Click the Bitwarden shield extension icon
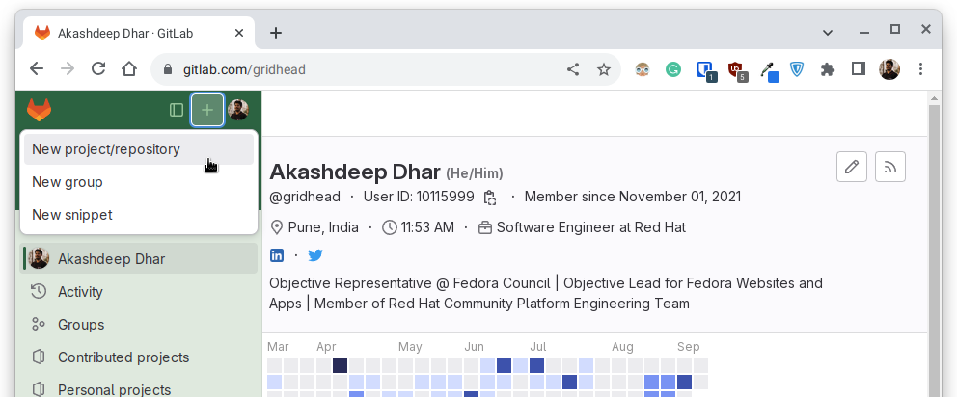Image resolution: width=957 pixels, height=397 pixels. click(797, 69)
